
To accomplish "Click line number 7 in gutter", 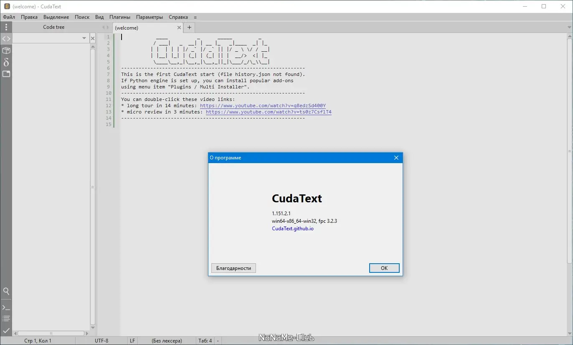I will [x=109, y=74].
